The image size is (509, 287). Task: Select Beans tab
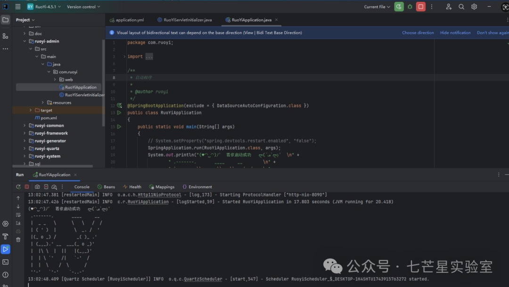point(106,187)
